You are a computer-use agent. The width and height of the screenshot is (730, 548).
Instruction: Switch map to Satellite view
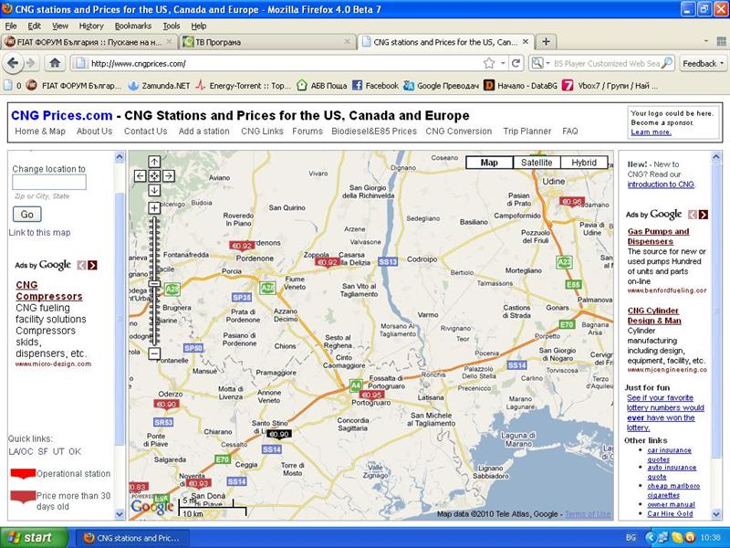pos(537,163)
